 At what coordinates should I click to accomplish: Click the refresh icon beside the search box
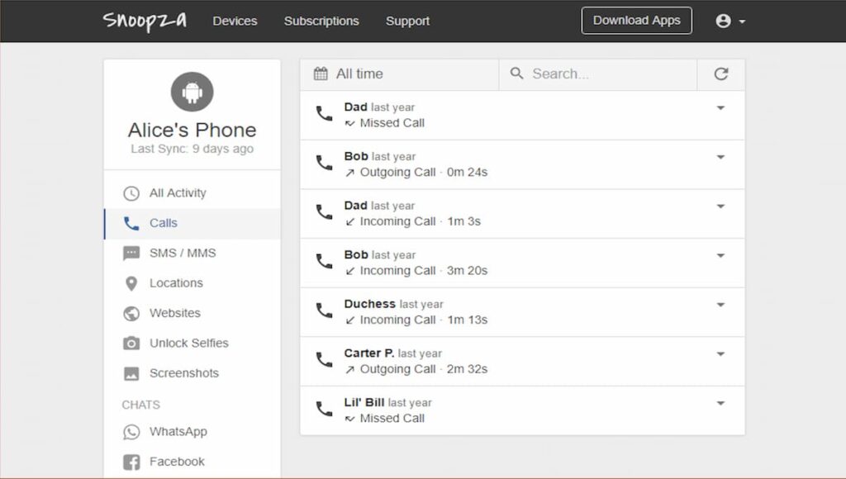tap(720, 74)
